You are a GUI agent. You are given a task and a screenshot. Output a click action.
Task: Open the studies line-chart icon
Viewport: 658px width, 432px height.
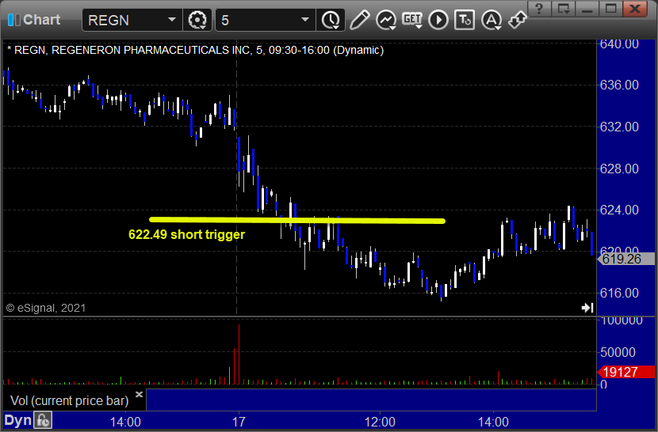pos(386,20)
